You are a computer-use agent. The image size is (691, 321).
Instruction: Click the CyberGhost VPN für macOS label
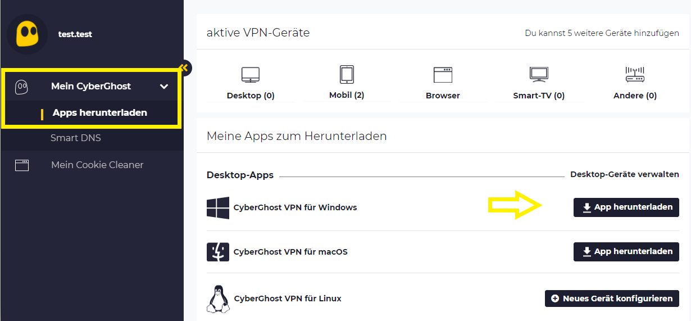pyautogui.click(x=290, y=252)
